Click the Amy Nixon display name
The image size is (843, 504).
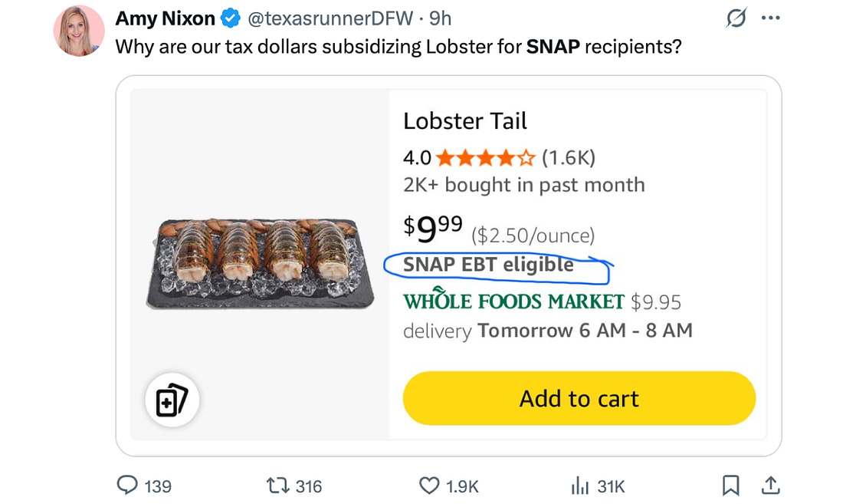(165, 18)
